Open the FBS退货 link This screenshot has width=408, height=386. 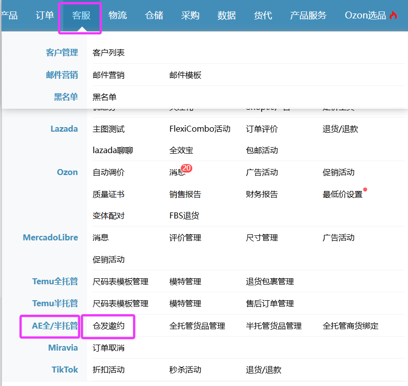pyautogui.click(x=184, y=216)
